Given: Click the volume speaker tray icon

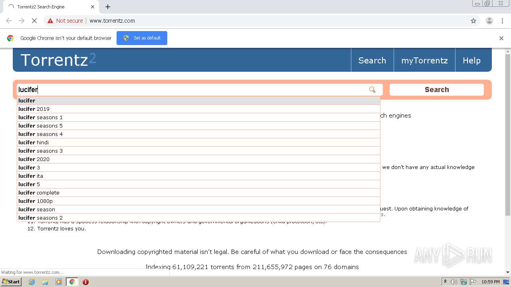Looking at the screenshot, I should point(454,282).
